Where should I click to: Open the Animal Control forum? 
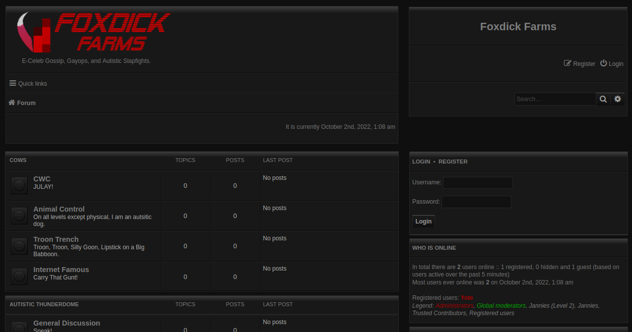point(59,209)
